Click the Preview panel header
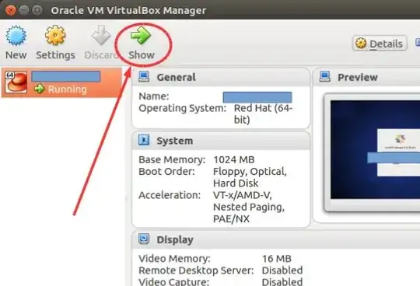Viewport: 420px width, 286px height. tap(366, 77)
